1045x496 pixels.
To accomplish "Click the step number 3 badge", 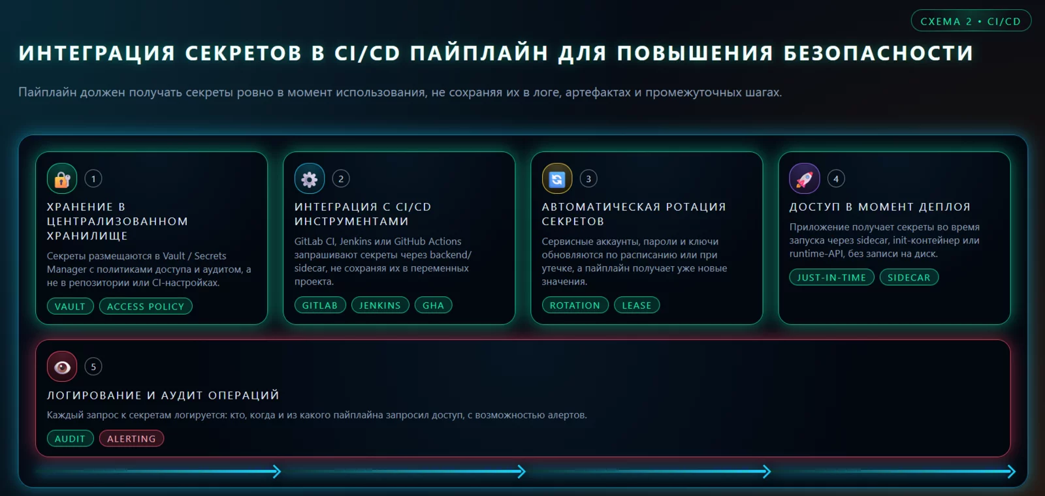I will pos(588,179).
